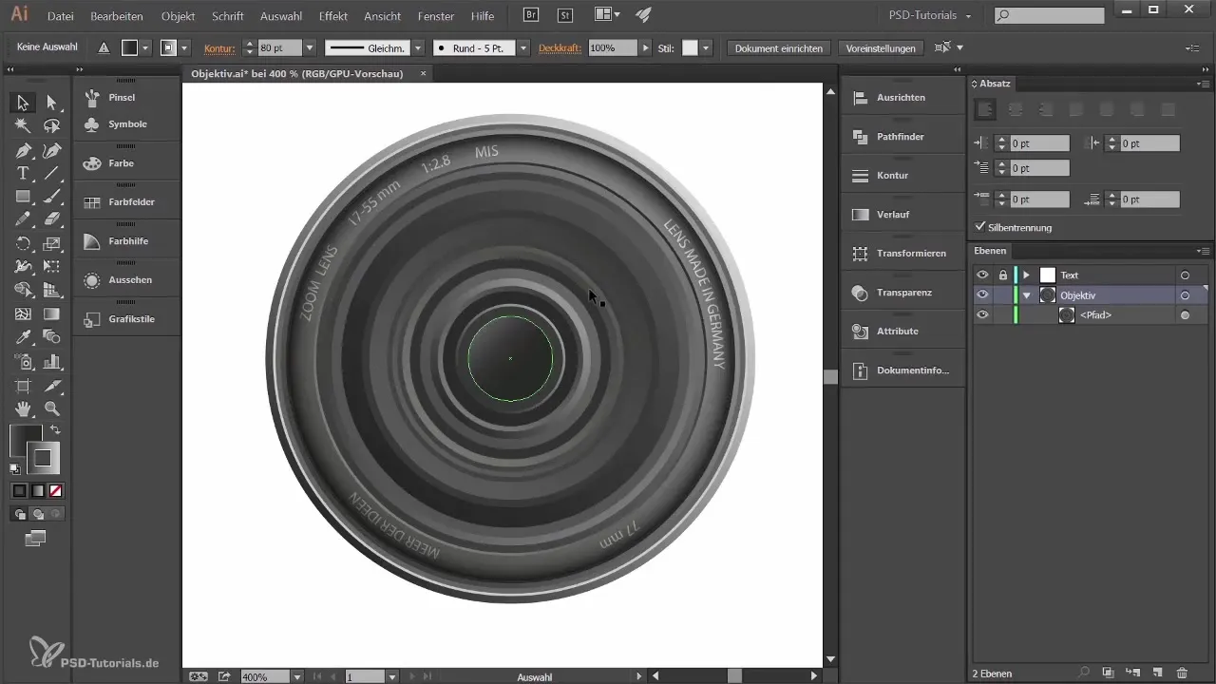Click the delete layer trash icon
Viewport: 1216px width, 684px height.
click(x=1182, y=673)
